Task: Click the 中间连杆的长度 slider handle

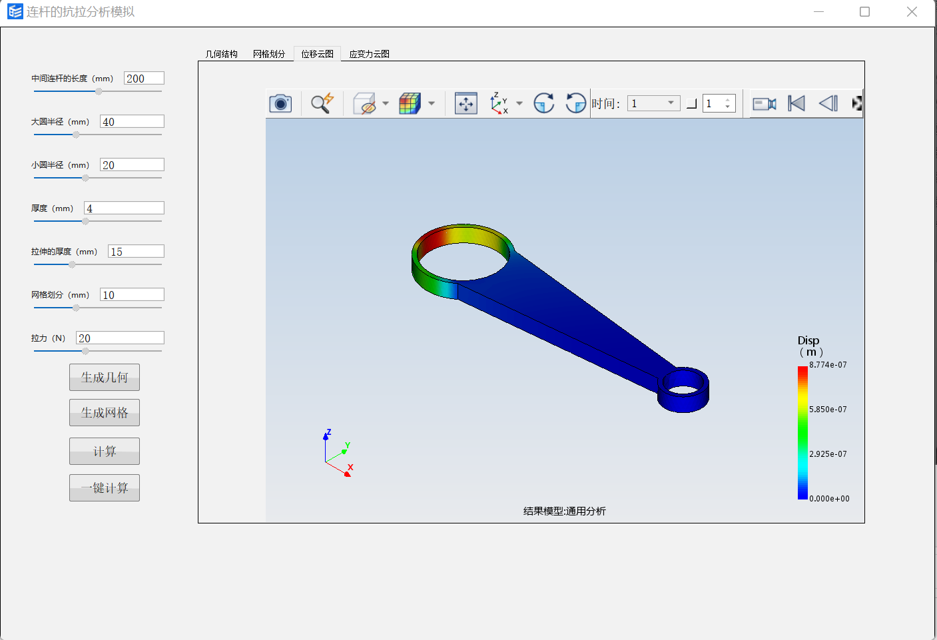Action: [99, 91]
